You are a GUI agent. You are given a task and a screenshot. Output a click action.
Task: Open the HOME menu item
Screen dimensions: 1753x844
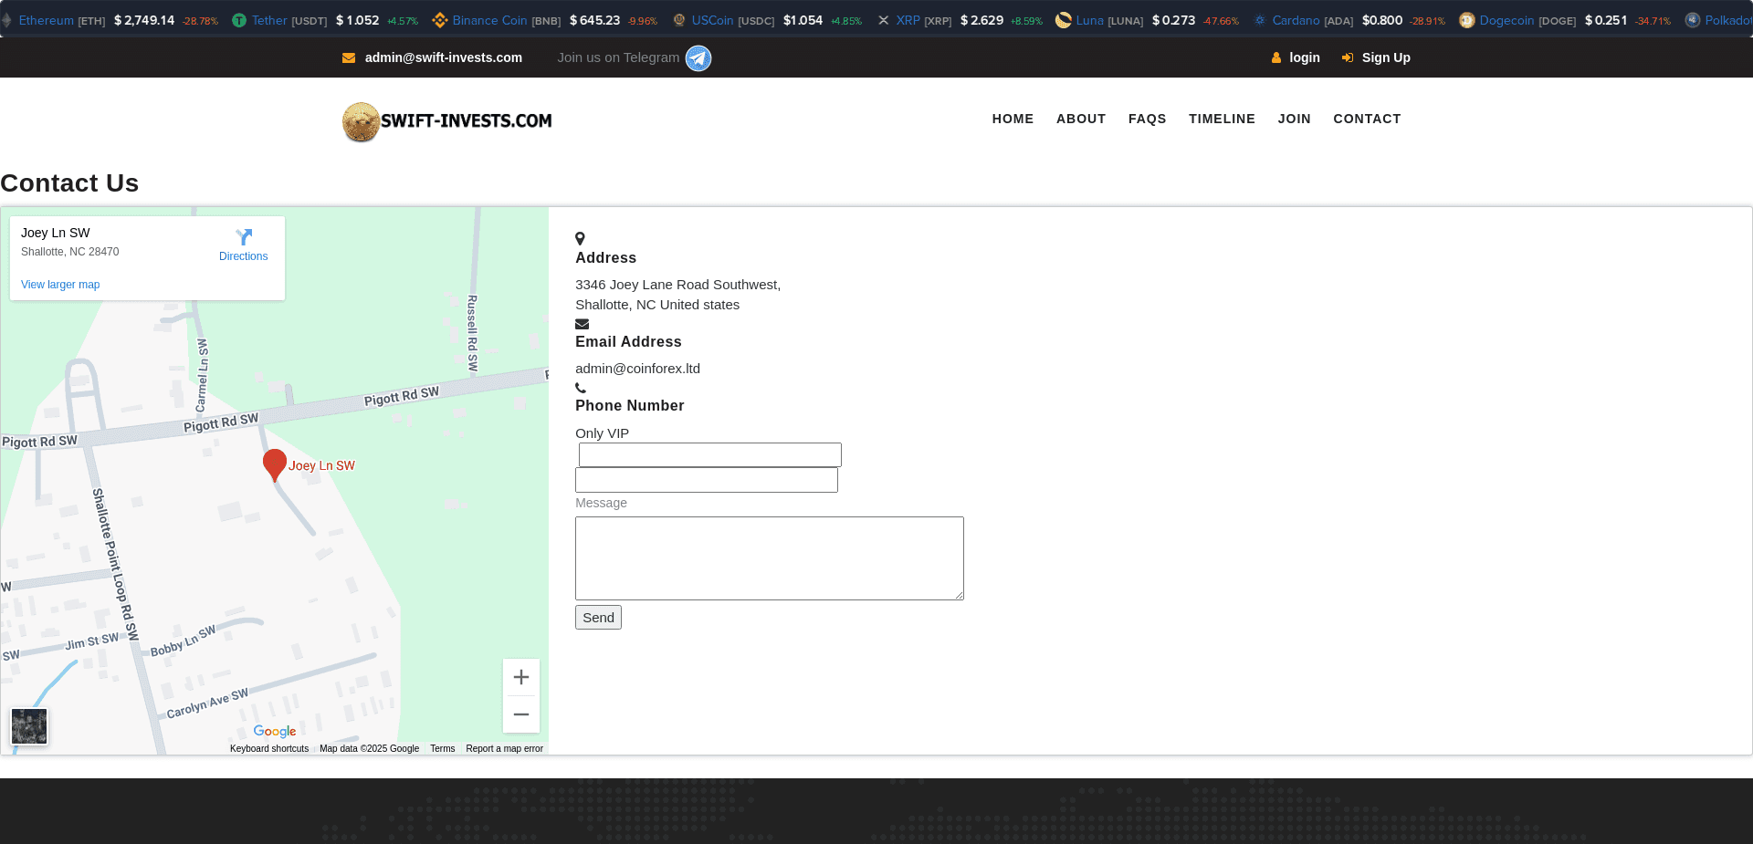pos(1013,119)
